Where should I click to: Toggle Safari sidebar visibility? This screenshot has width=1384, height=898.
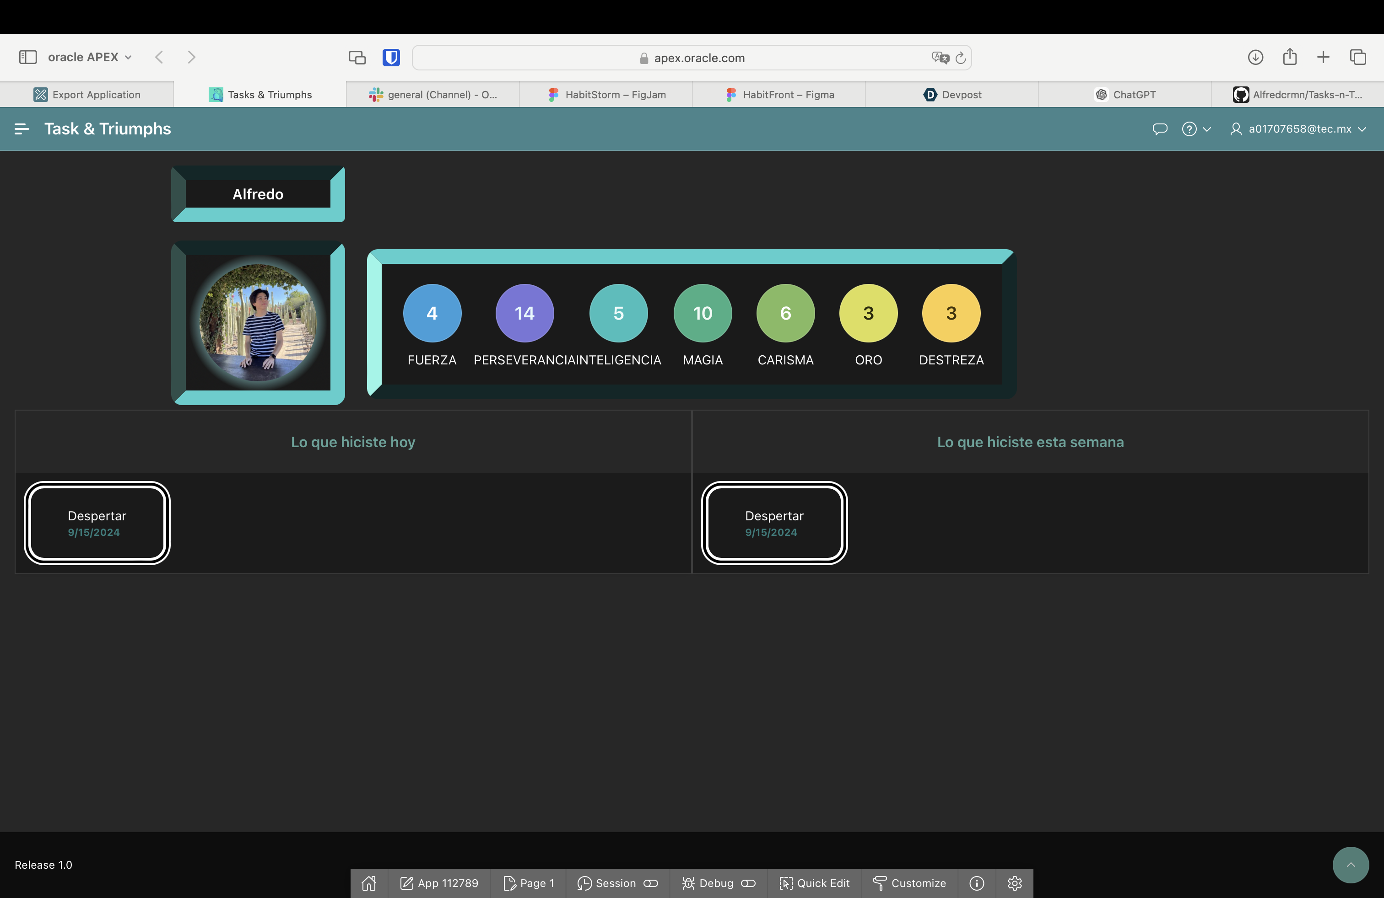[28, 57]
